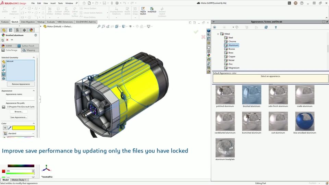Open help for brushed aluminum appearance
The height and width of the screenshot is (185, 329).
[36, 35]
